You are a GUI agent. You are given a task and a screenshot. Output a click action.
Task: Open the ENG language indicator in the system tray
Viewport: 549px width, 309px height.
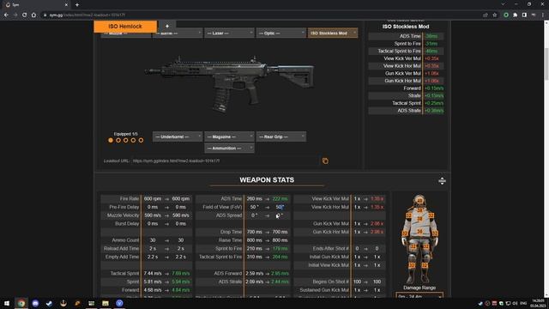[523, 303]
